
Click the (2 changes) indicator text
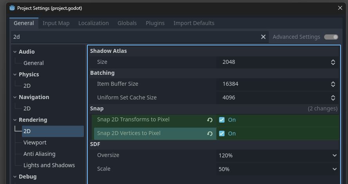[323, 108]
